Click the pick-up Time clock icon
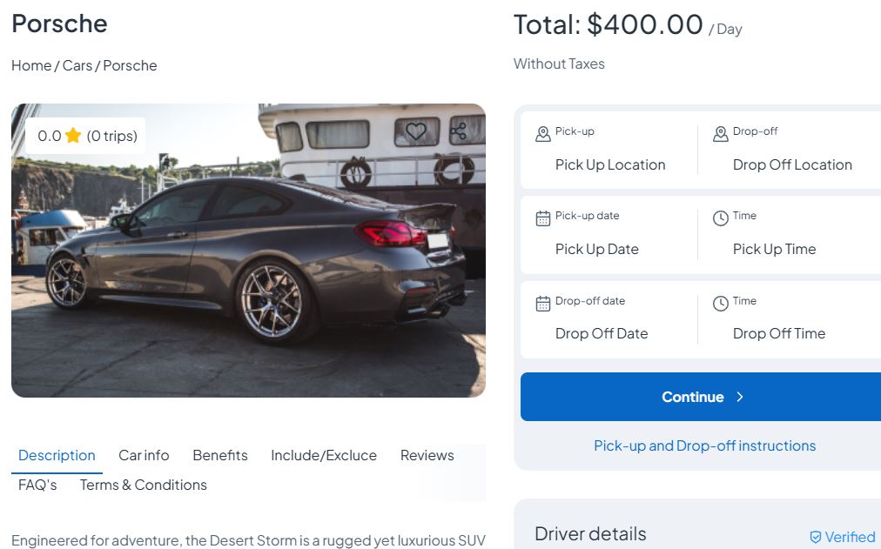Viewport: 881px width, 549px height. [720, 218]
